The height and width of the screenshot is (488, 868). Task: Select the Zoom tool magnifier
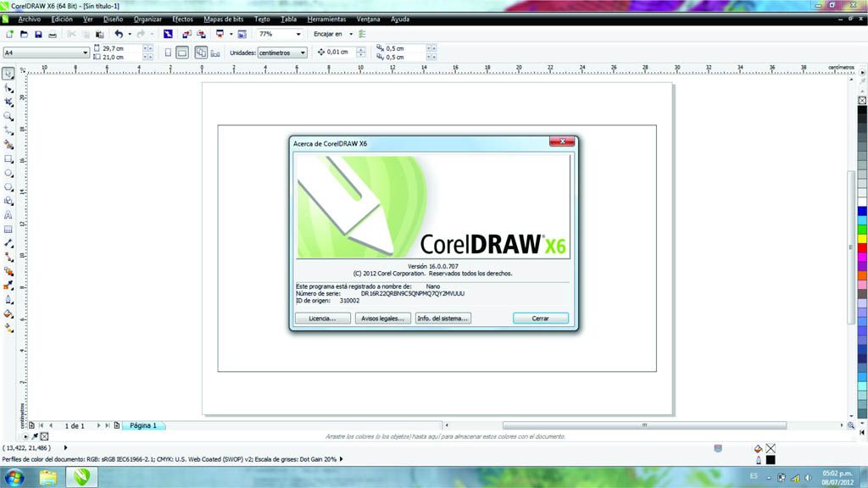pyautogui.click(x=8, y=116)
